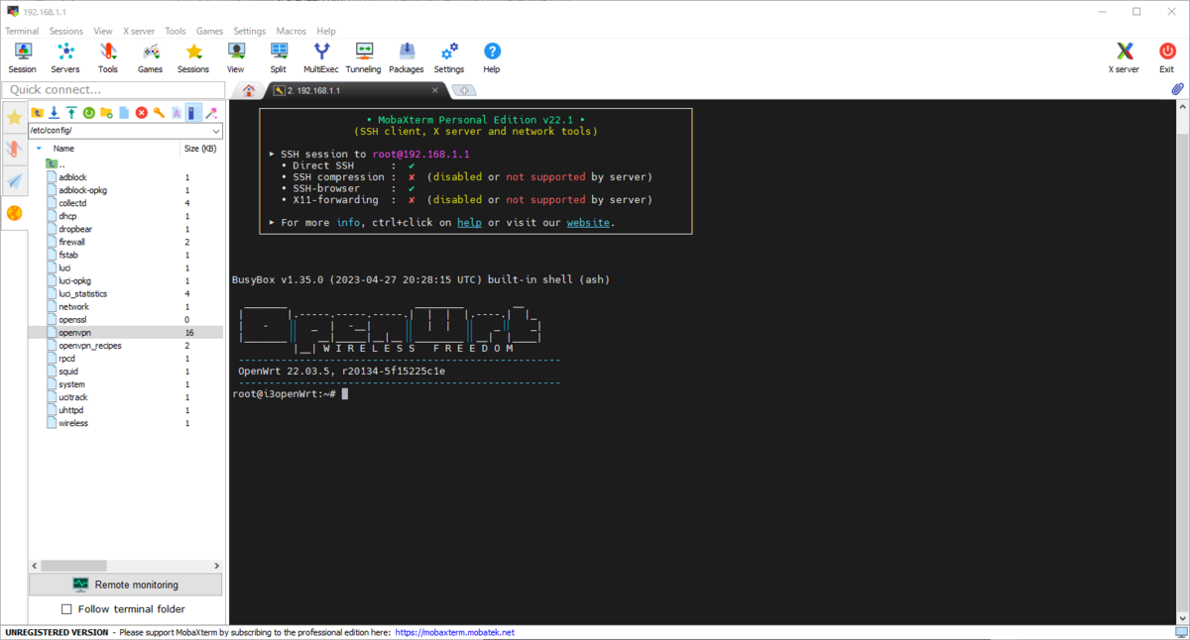Click the SFTP download selected files icon

pyautogui.click(x=55, y=113)
